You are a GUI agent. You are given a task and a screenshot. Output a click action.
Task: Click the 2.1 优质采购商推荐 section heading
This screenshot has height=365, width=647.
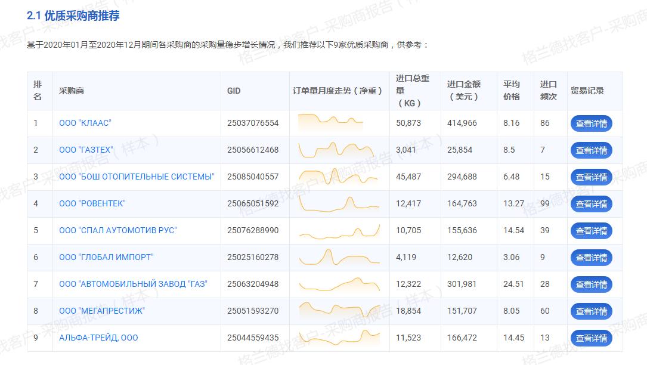pyautogui.click(x=75, y=17)
